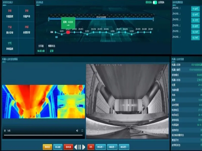Screen dimensions: 202x151
Task: Click the green distance 4.83 arrow popup
Action: point(68,23)
